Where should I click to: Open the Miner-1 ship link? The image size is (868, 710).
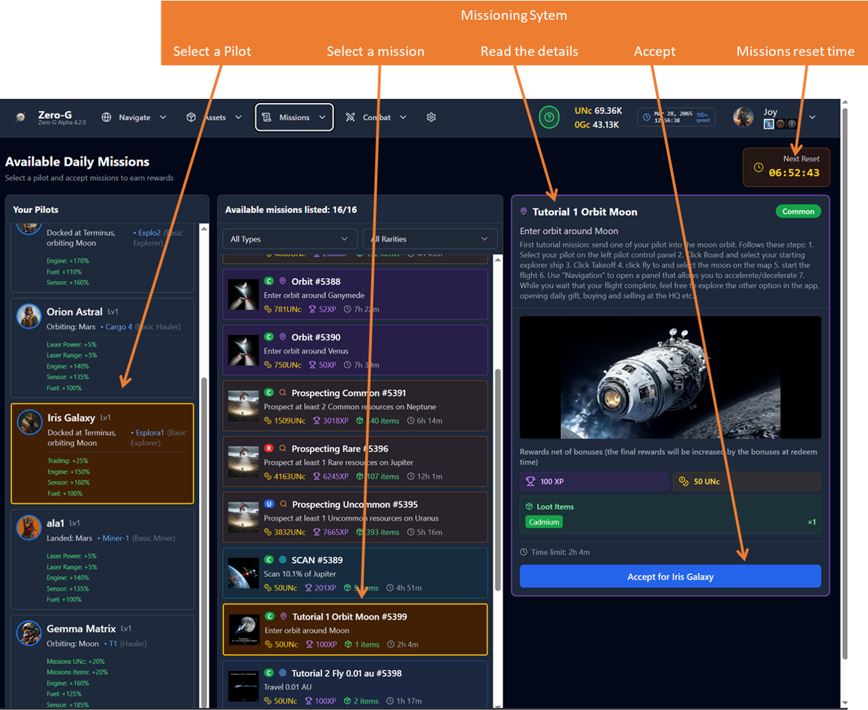(x=116, y=538)
